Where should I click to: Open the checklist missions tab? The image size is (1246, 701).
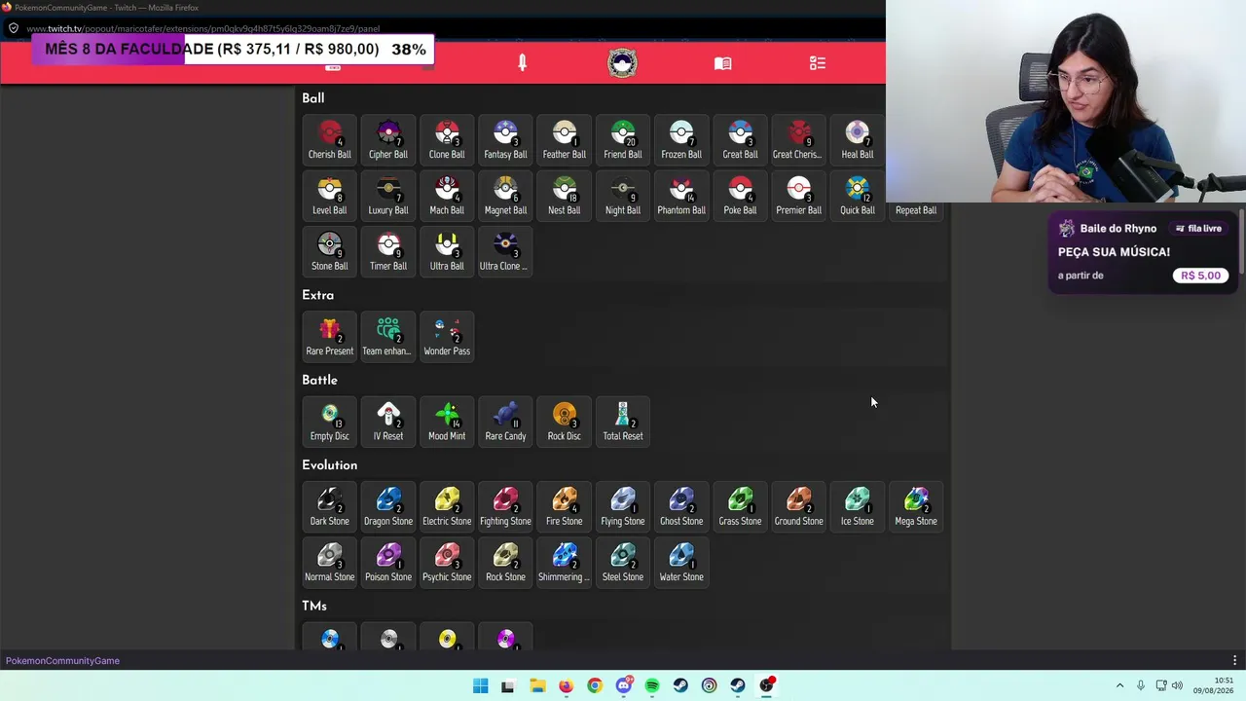[818, 63]
